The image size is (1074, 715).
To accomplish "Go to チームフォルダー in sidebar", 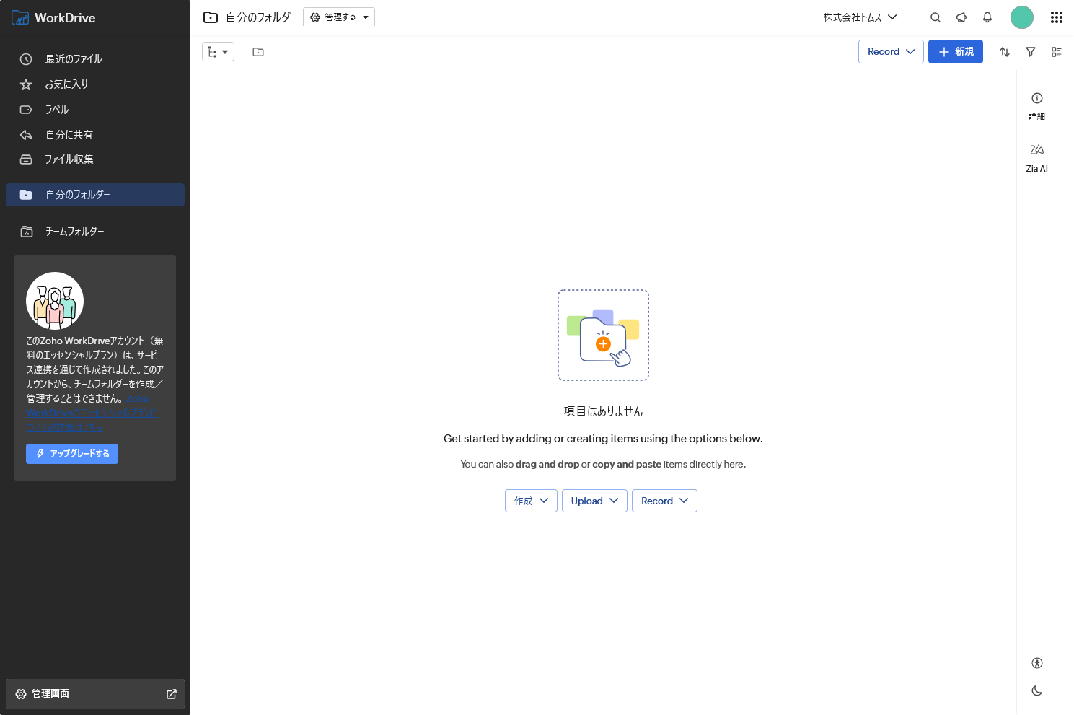I will pos(74,232).
